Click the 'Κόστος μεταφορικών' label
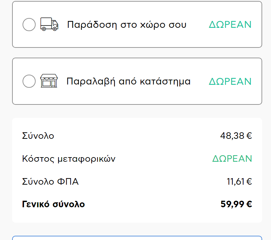Image resolution: width=271 pixels, height=240 pixels. coord(69,159)
